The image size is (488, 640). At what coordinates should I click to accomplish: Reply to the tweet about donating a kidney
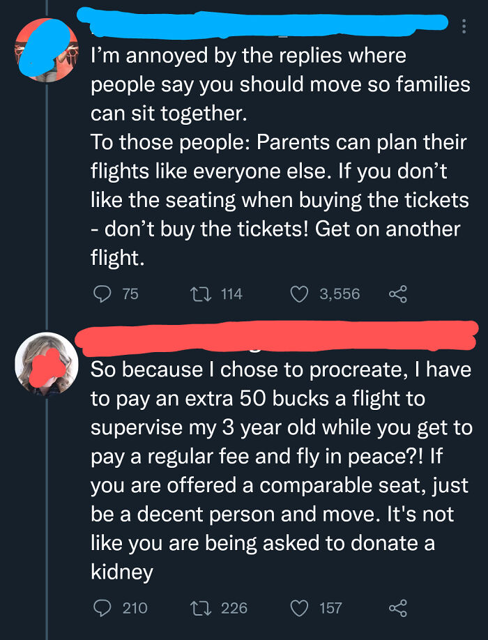coord(102,608)
